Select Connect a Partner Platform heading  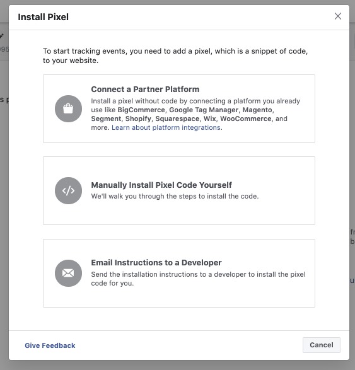tap(145, 90)
